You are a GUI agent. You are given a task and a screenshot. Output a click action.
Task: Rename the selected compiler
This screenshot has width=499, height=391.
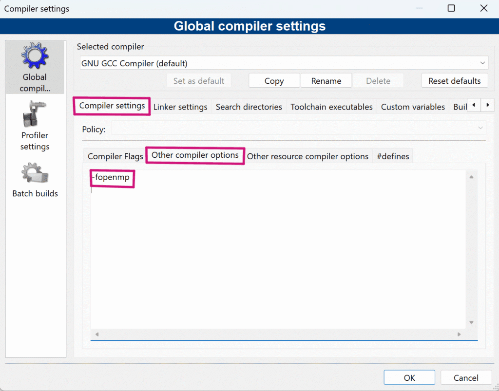click(x=326, y=80)
